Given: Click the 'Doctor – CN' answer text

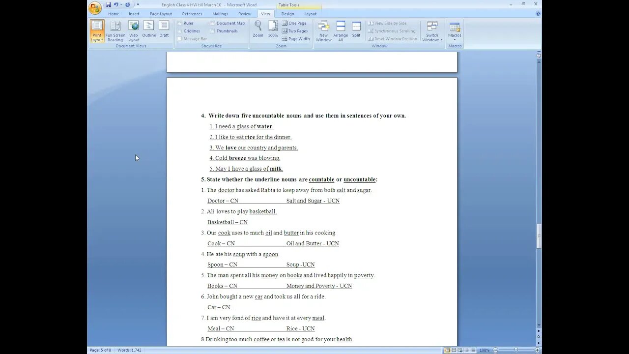Looking at the screenshot, I should 223,201.
